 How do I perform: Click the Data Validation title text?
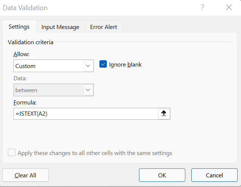25,8
